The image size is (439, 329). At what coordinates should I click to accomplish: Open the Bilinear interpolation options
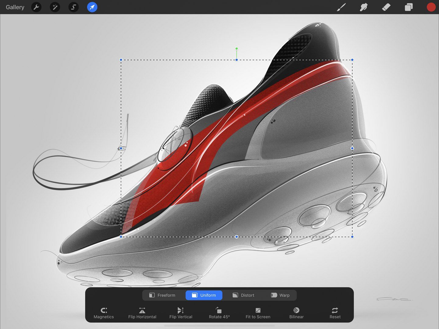(x=296, y=313)
